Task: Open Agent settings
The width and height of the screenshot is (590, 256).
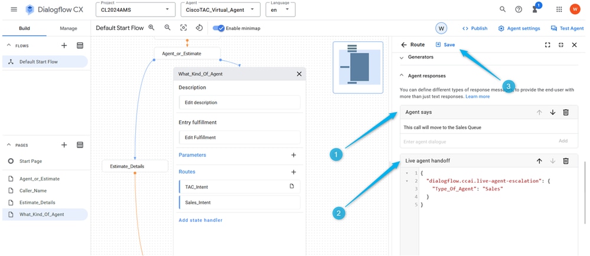Action: click(x=519, y=28)
